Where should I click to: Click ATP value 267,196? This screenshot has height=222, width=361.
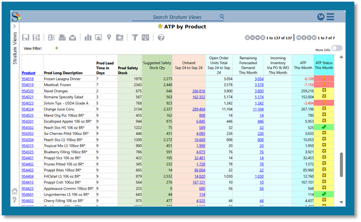pos(307,109)
